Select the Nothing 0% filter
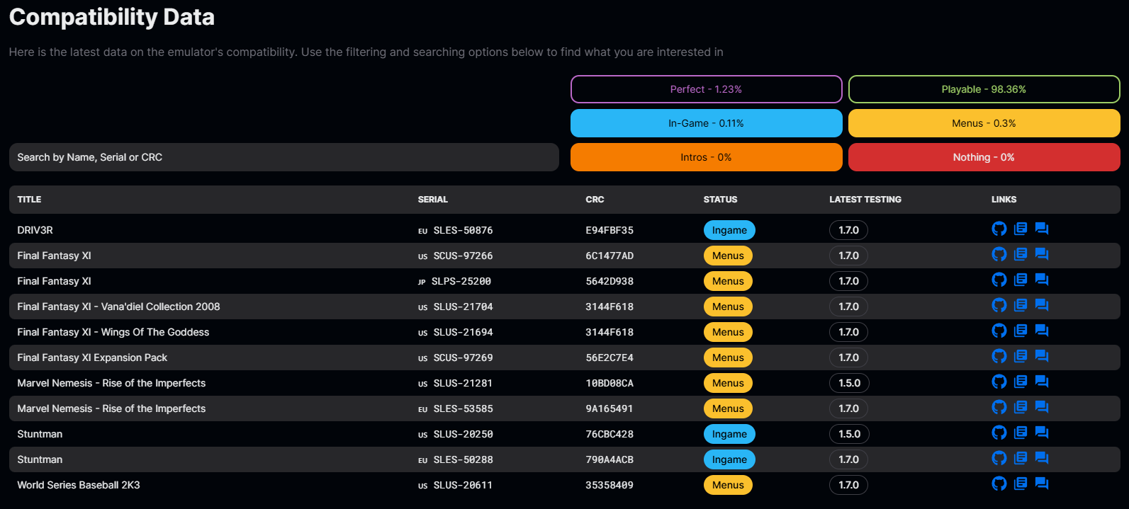 coord(984,157)
